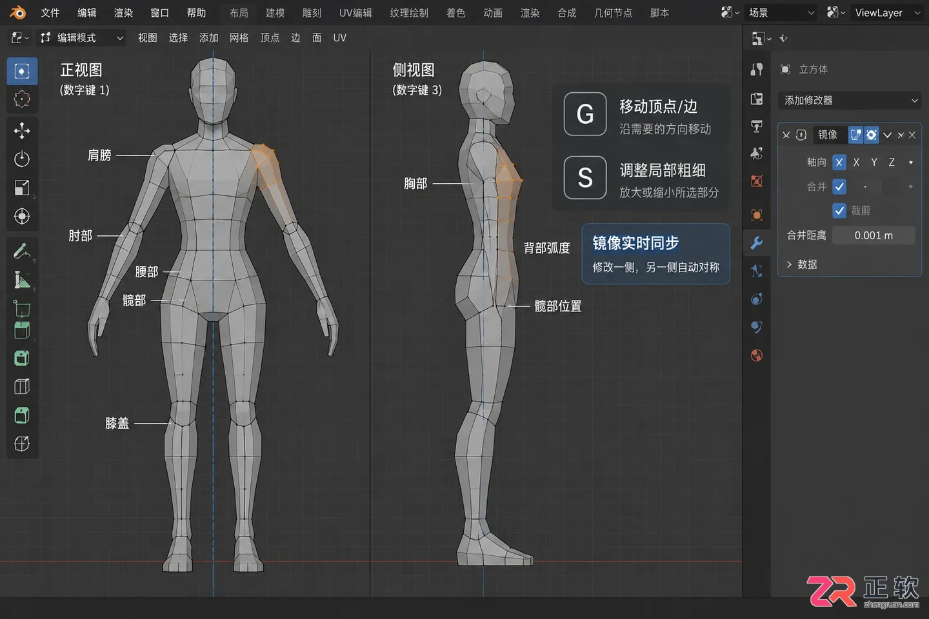
Task: Switch to the UV编辑 workspace tab
Action: pos(355,13)
